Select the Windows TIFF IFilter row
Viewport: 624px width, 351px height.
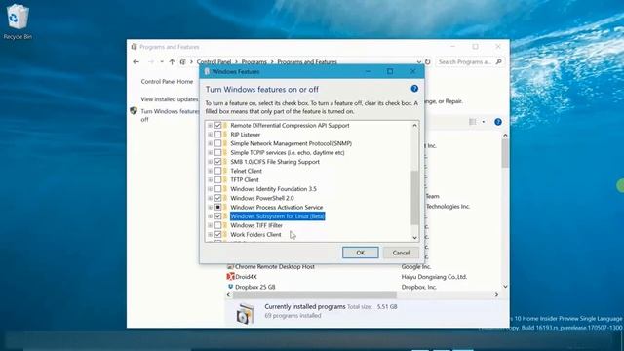(x=256, y=225)
